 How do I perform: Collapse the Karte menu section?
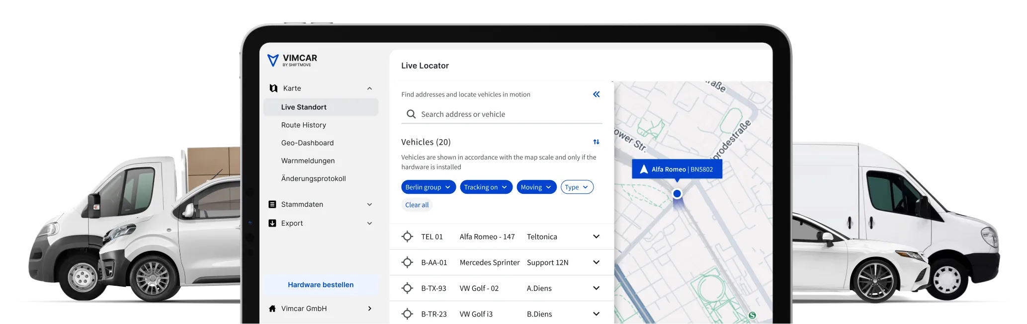point(369,88)
